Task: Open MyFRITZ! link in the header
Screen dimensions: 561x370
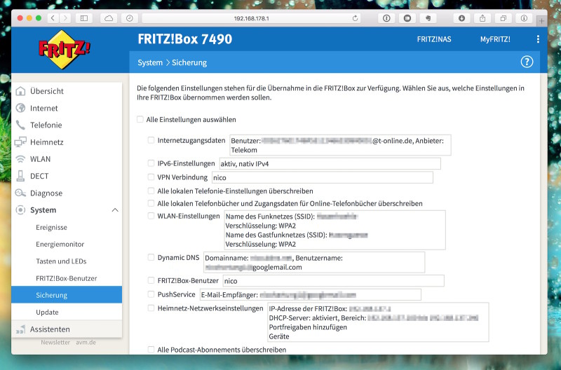Action: point(495,39)
